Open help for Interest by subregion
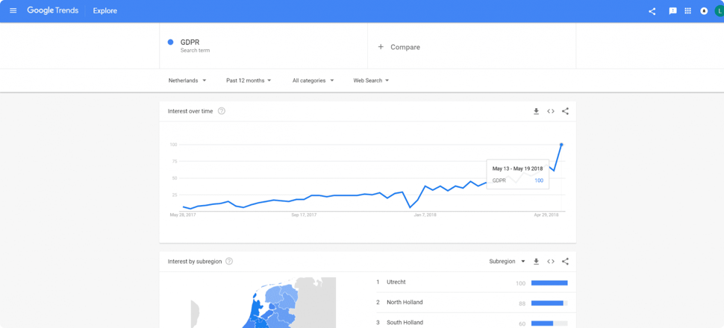724x328 pixels. tap(229, 262)
